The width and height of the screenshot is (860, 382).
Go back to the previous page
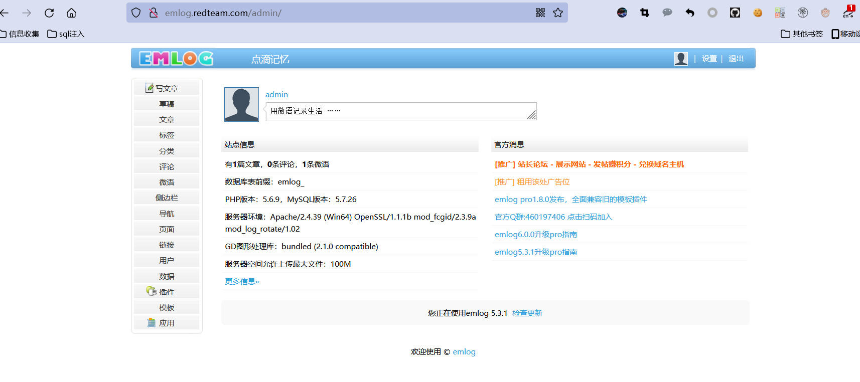point(5,13)
